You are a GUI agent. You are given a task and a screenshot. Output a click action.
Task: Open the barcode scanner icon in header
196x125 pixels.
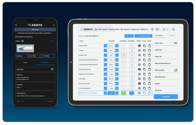(x=158, y=29)
